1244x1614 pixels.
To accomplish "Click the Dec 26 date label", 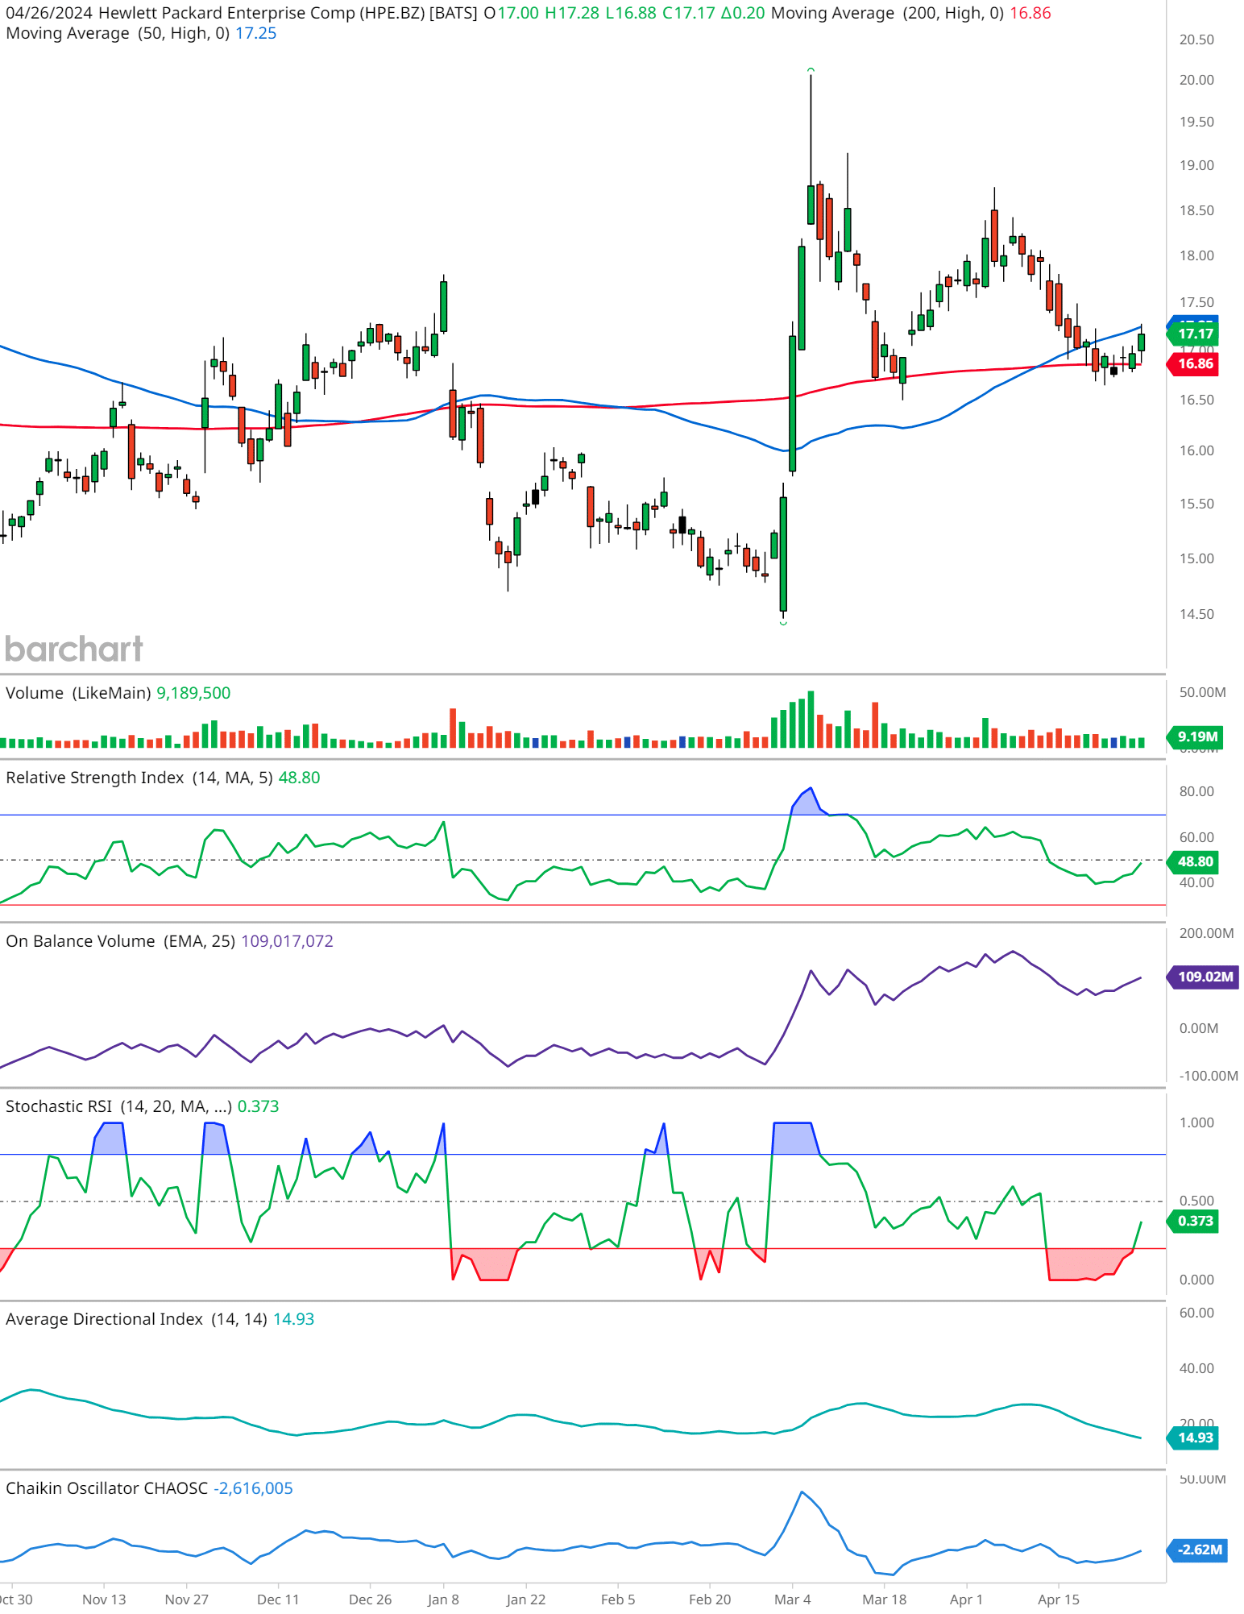I will coord(370,1599).
